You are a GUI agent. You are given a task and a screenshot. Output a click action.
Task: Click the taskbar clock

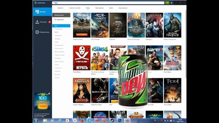(180, 121)
